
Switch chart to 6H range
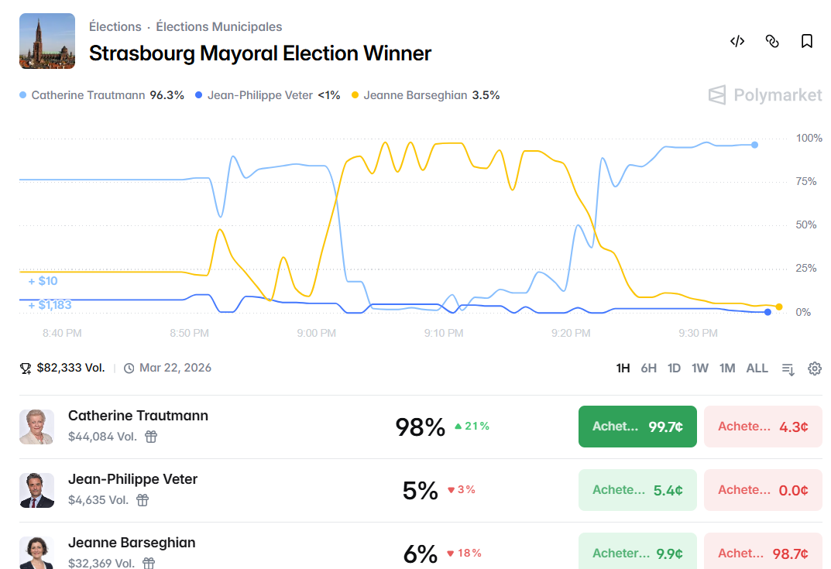pos(649,368)
